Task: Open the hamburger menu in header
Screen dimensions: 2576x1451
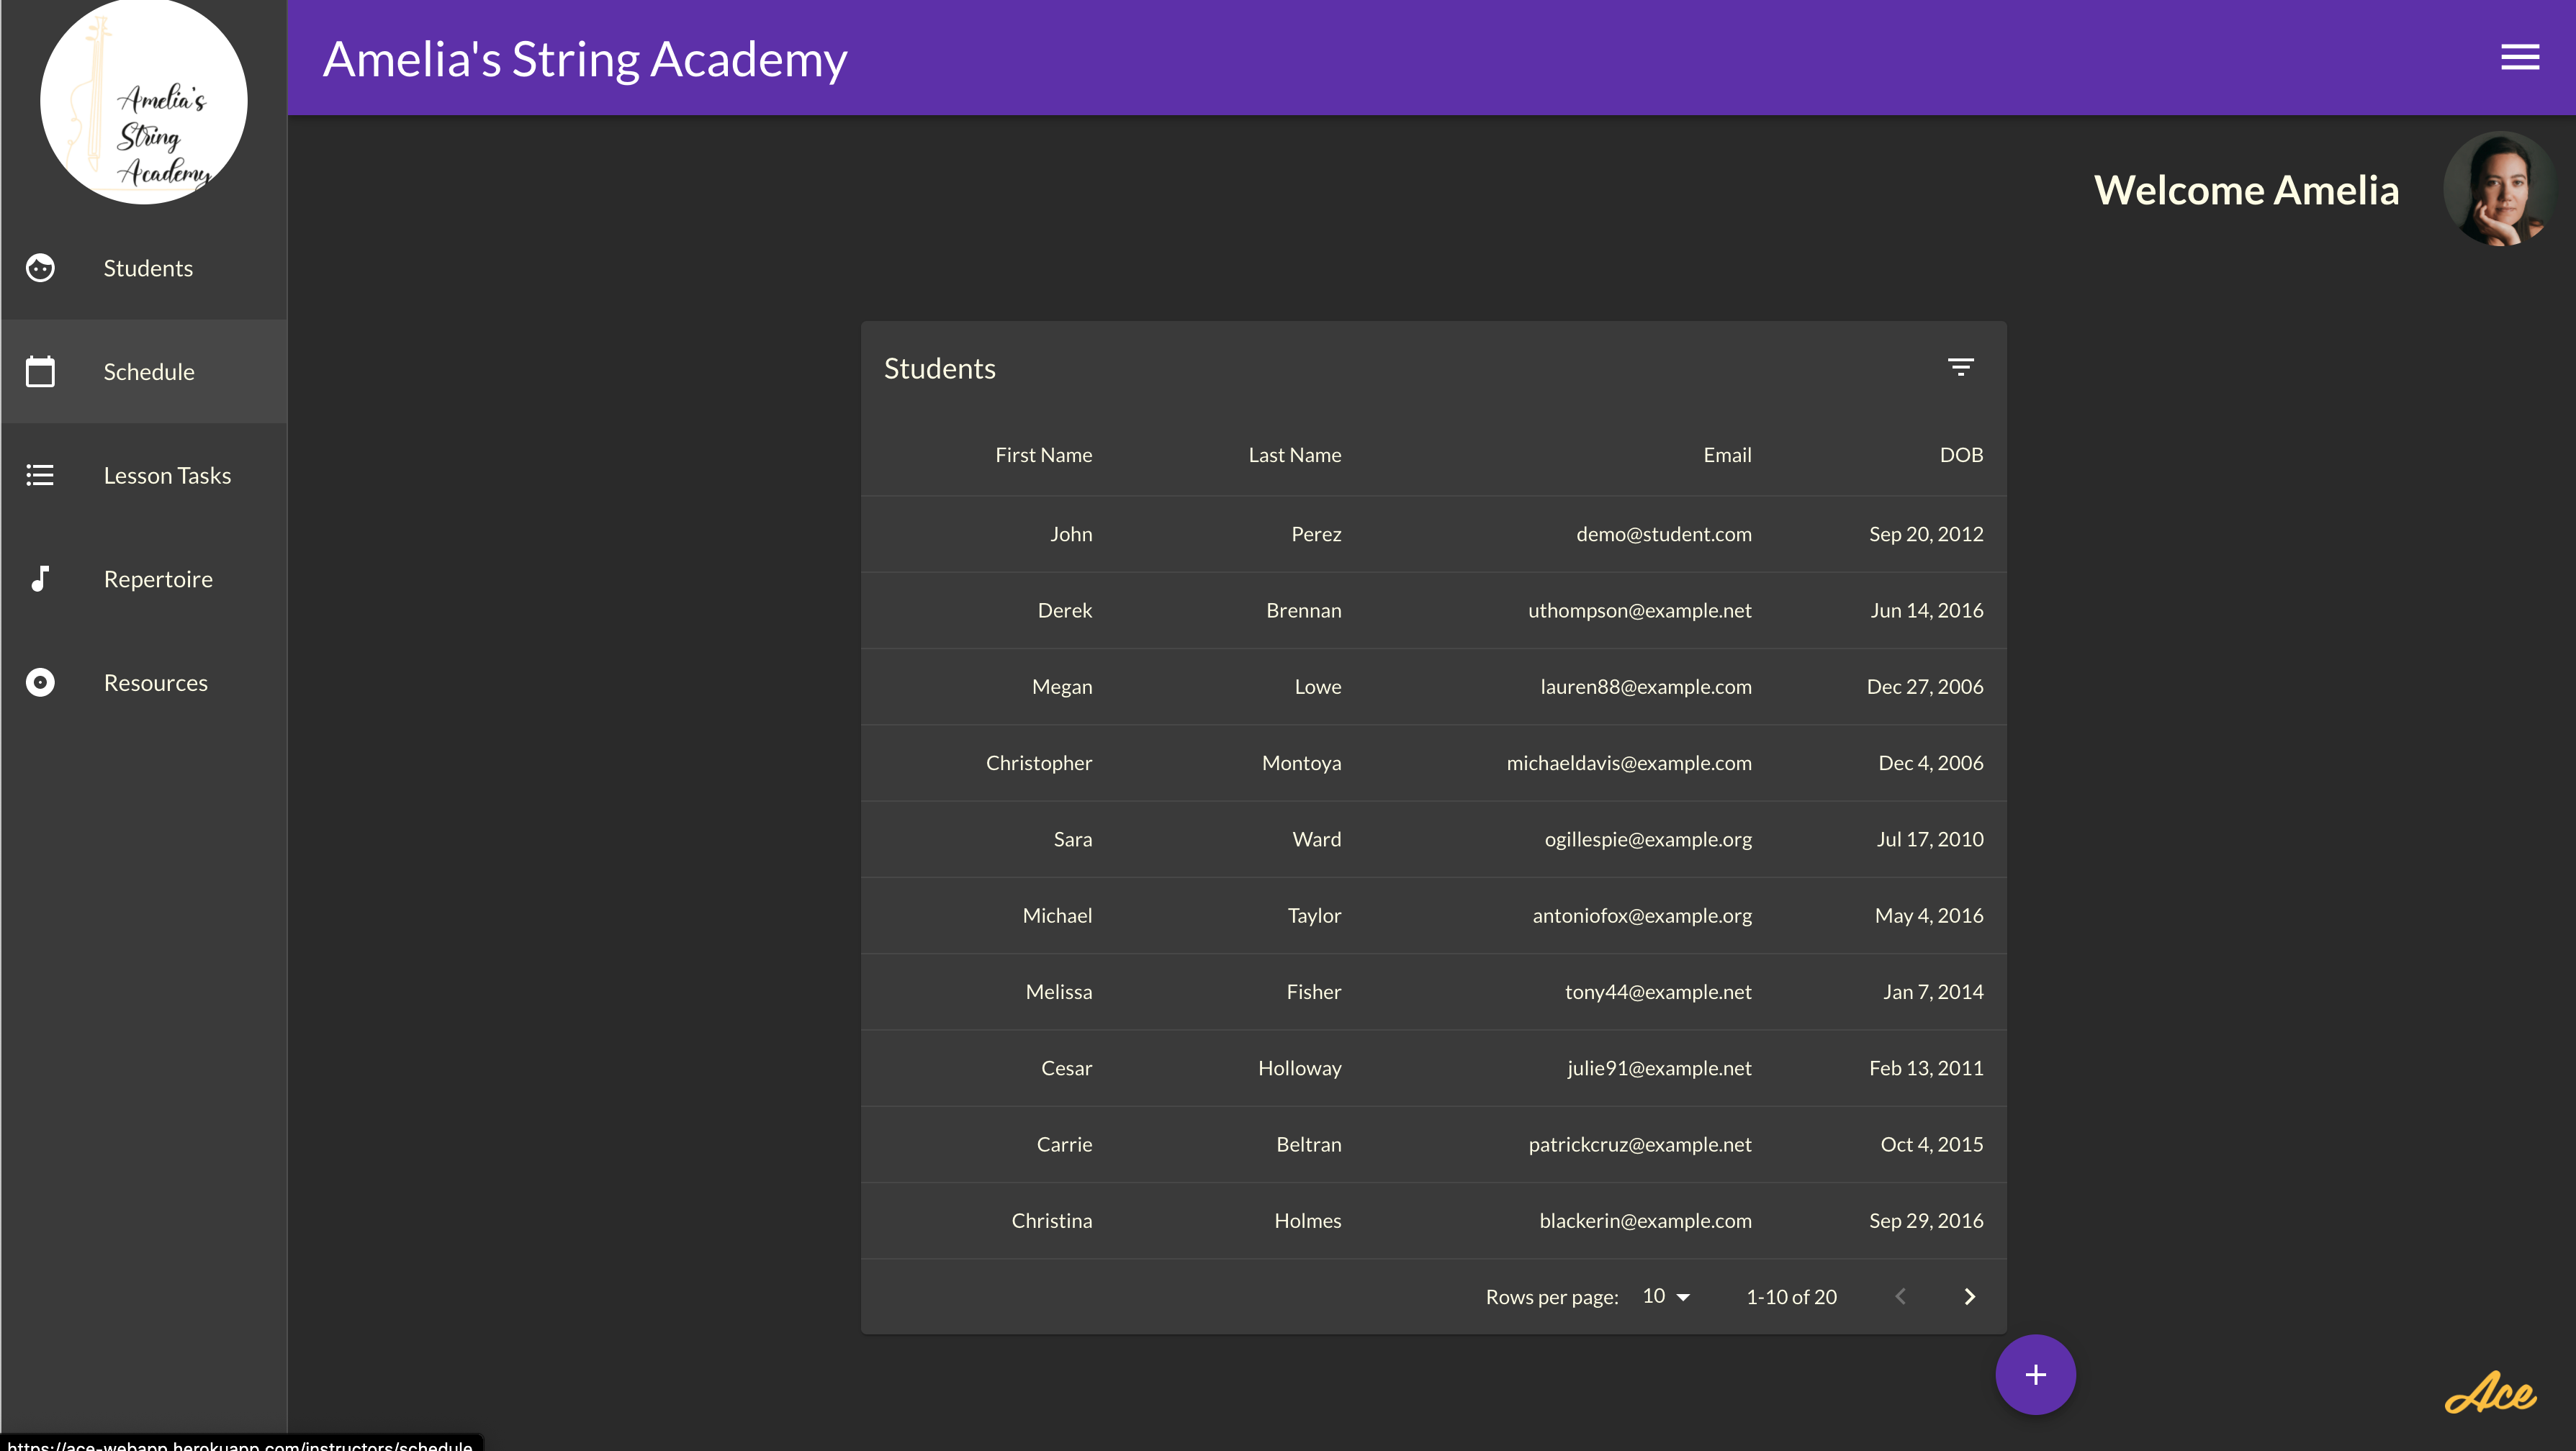Action: pyautogui.click(x=2520, y=57)
